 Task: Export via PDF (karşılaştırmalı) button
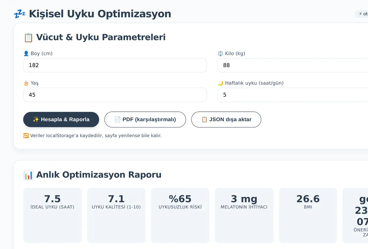pyautogui.click(x=145, y=119)
